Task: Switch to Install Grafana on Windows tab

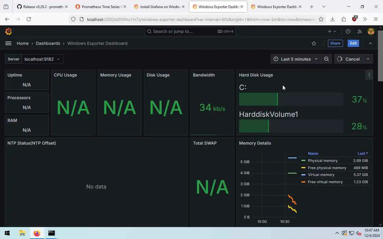Action: (159, 7)
